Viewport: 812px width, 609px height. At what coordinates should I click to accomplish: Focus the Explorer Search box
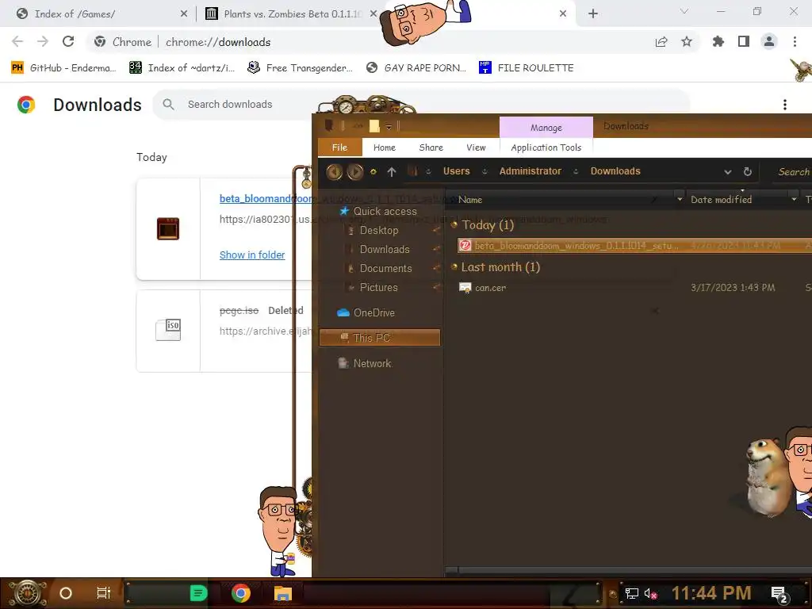(x=791, y=172)
